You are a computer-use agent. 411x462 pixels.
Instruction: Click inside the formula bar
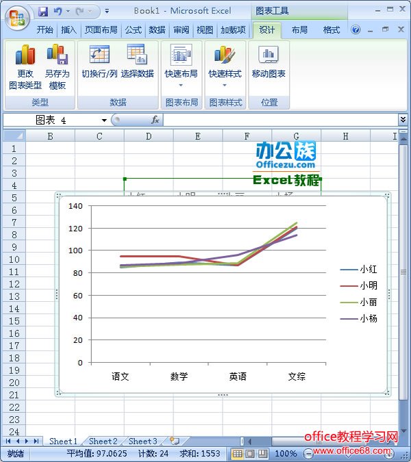click(x=280, y=120)
